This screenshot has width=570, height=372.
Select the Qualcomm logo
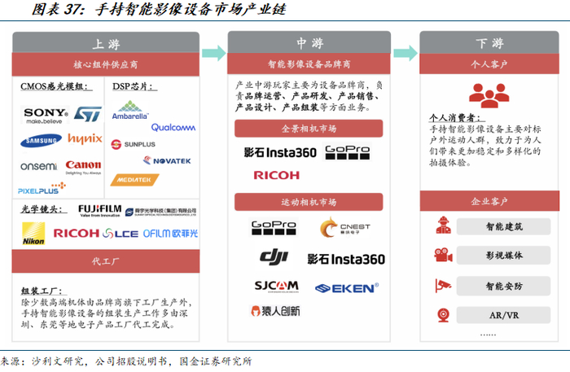pyautogui.click(x=173, y=127)
